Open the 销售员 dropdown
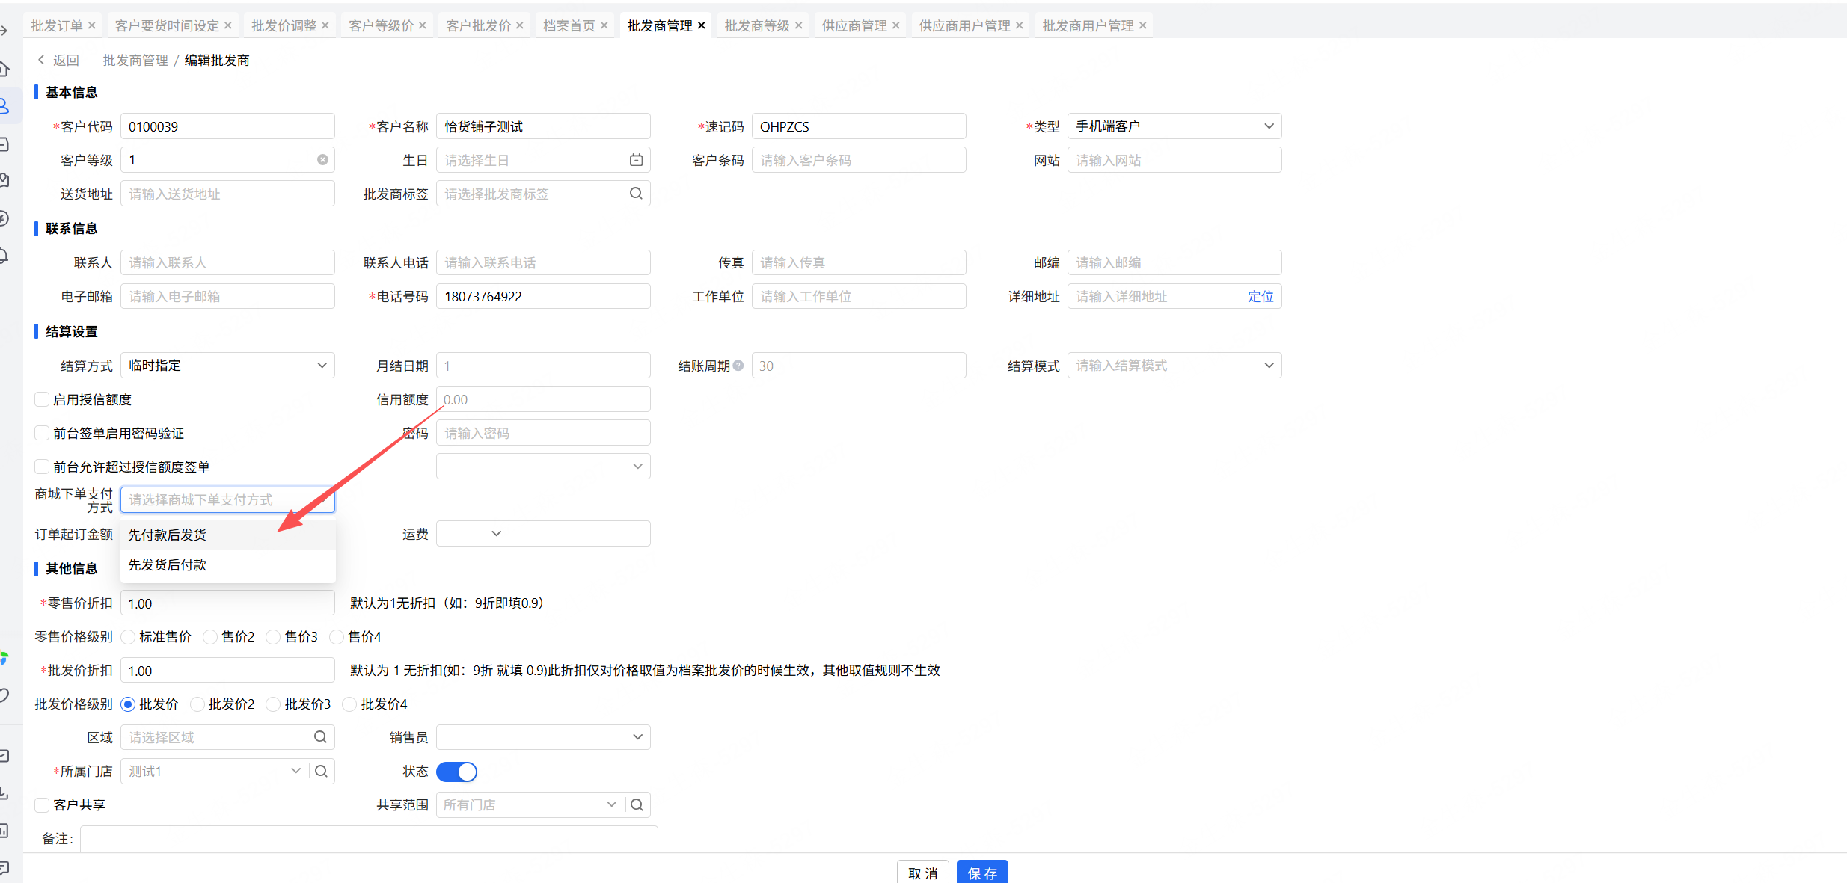Image resolution: width=1847 pixels, height=883 pixels. pyautogui.click(x=543, y=737)
